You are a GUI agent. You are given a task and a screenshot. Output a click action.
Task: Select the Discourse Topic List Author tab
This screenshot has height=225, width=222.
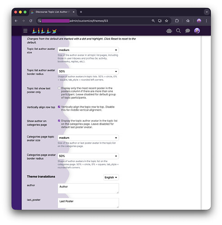pos(53,12)
